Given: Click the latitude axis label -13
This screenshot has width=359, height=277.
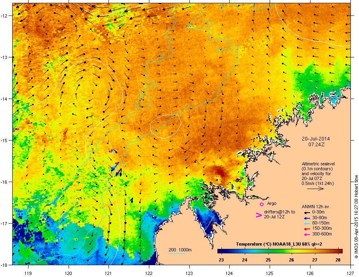Looking at the screenshot, I should tap(4, 57).
